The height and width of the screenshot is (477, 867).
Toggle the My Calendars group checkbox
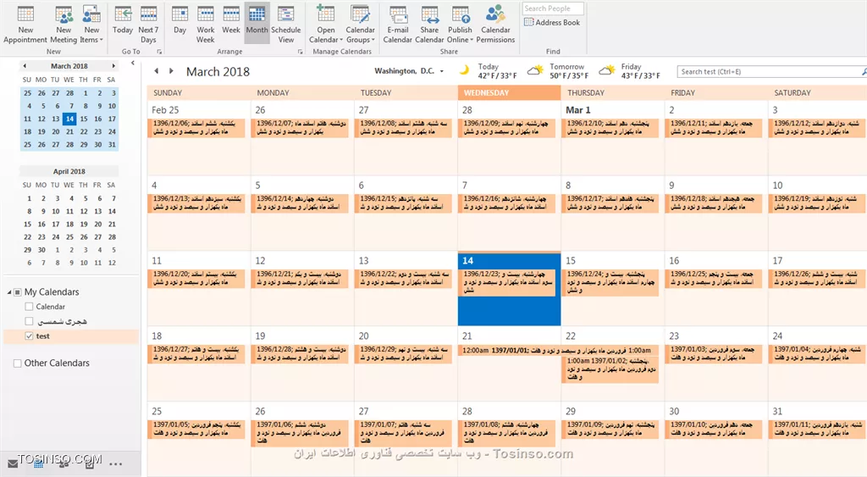pos(18,291)
